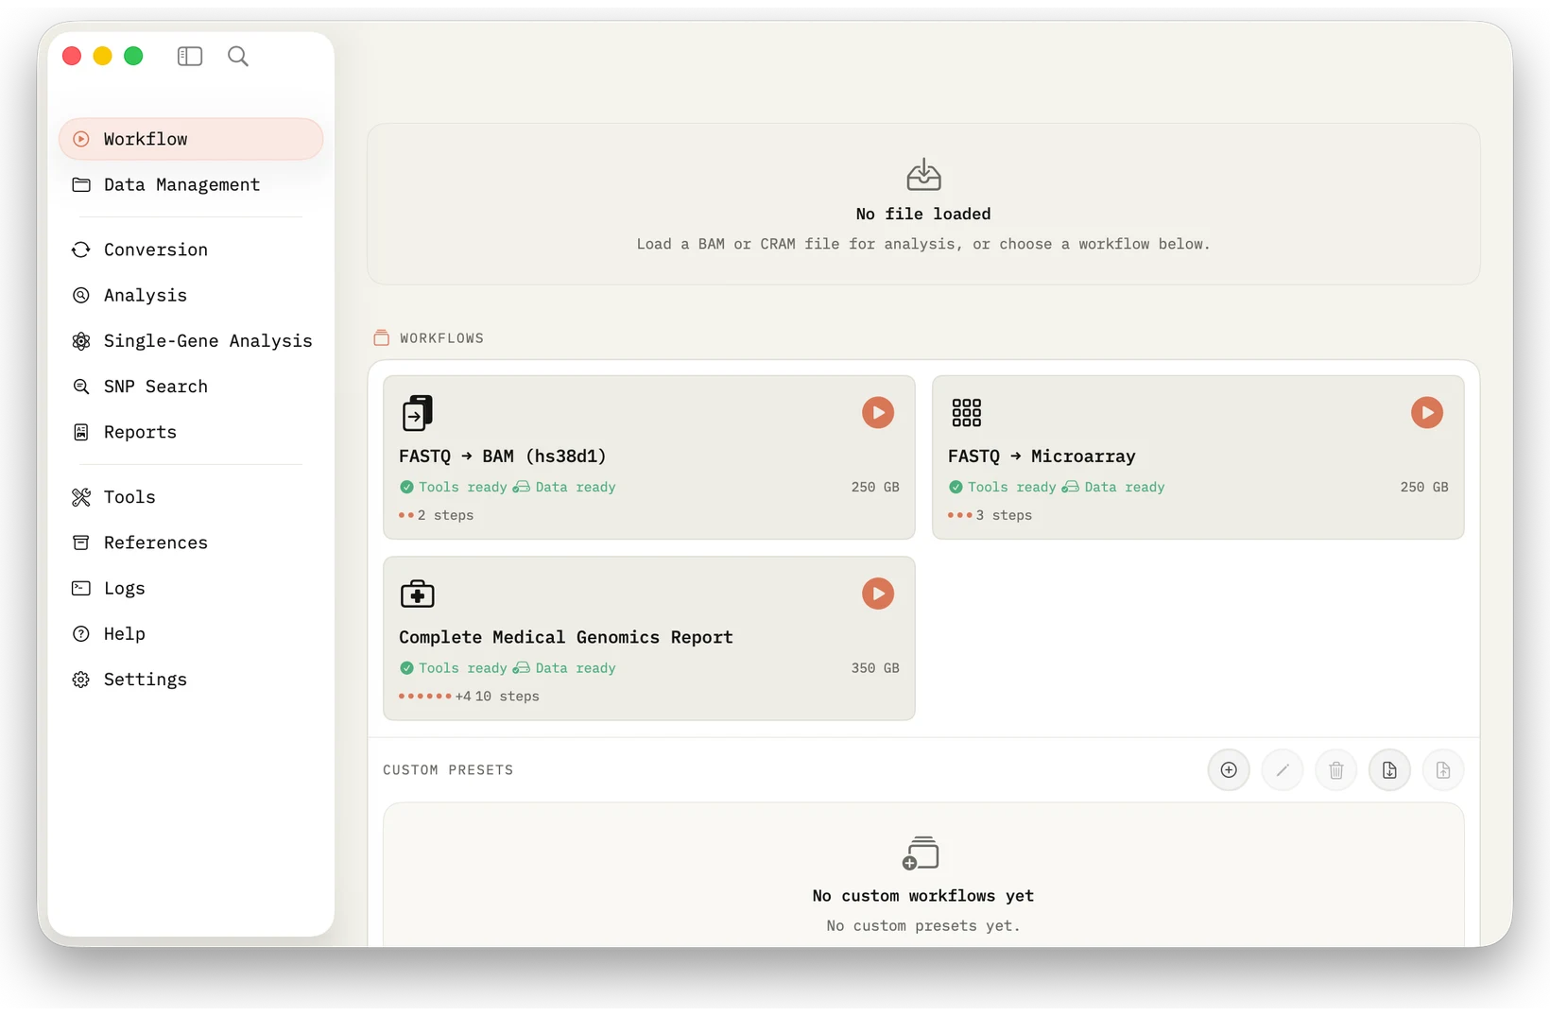The width and height of the screenshot is (1550, 1016).
Task: Click the '2 steps' label
Action: click(445, 516)
